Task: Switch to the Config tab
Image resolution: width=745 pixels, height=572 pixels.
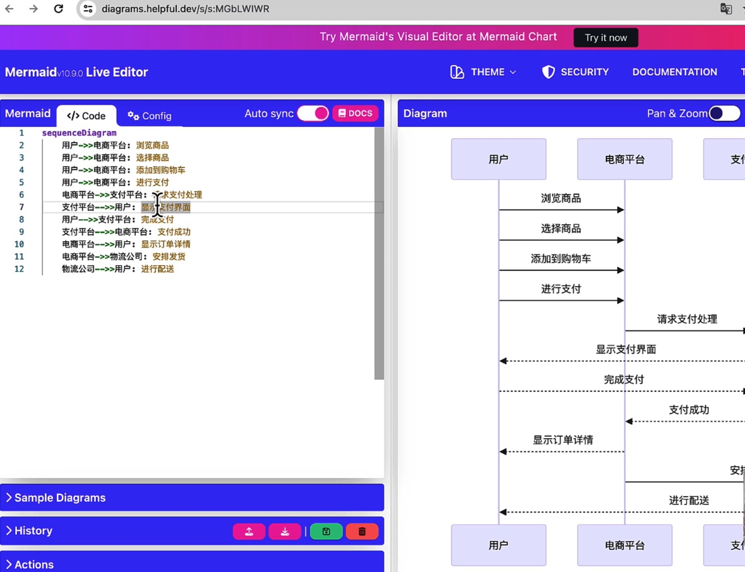Action: pos(149,116)
